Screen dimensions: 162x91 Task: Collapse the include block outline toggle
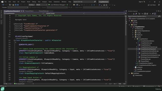(x=14, y=24)
